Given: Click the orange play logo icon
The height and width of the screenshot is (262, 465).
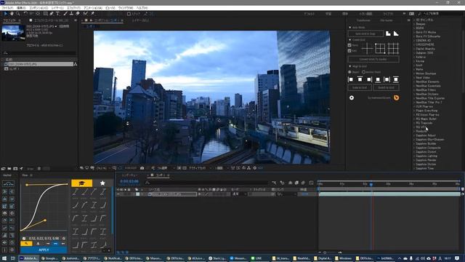Looking at the screenshot, I should [396, 98].
